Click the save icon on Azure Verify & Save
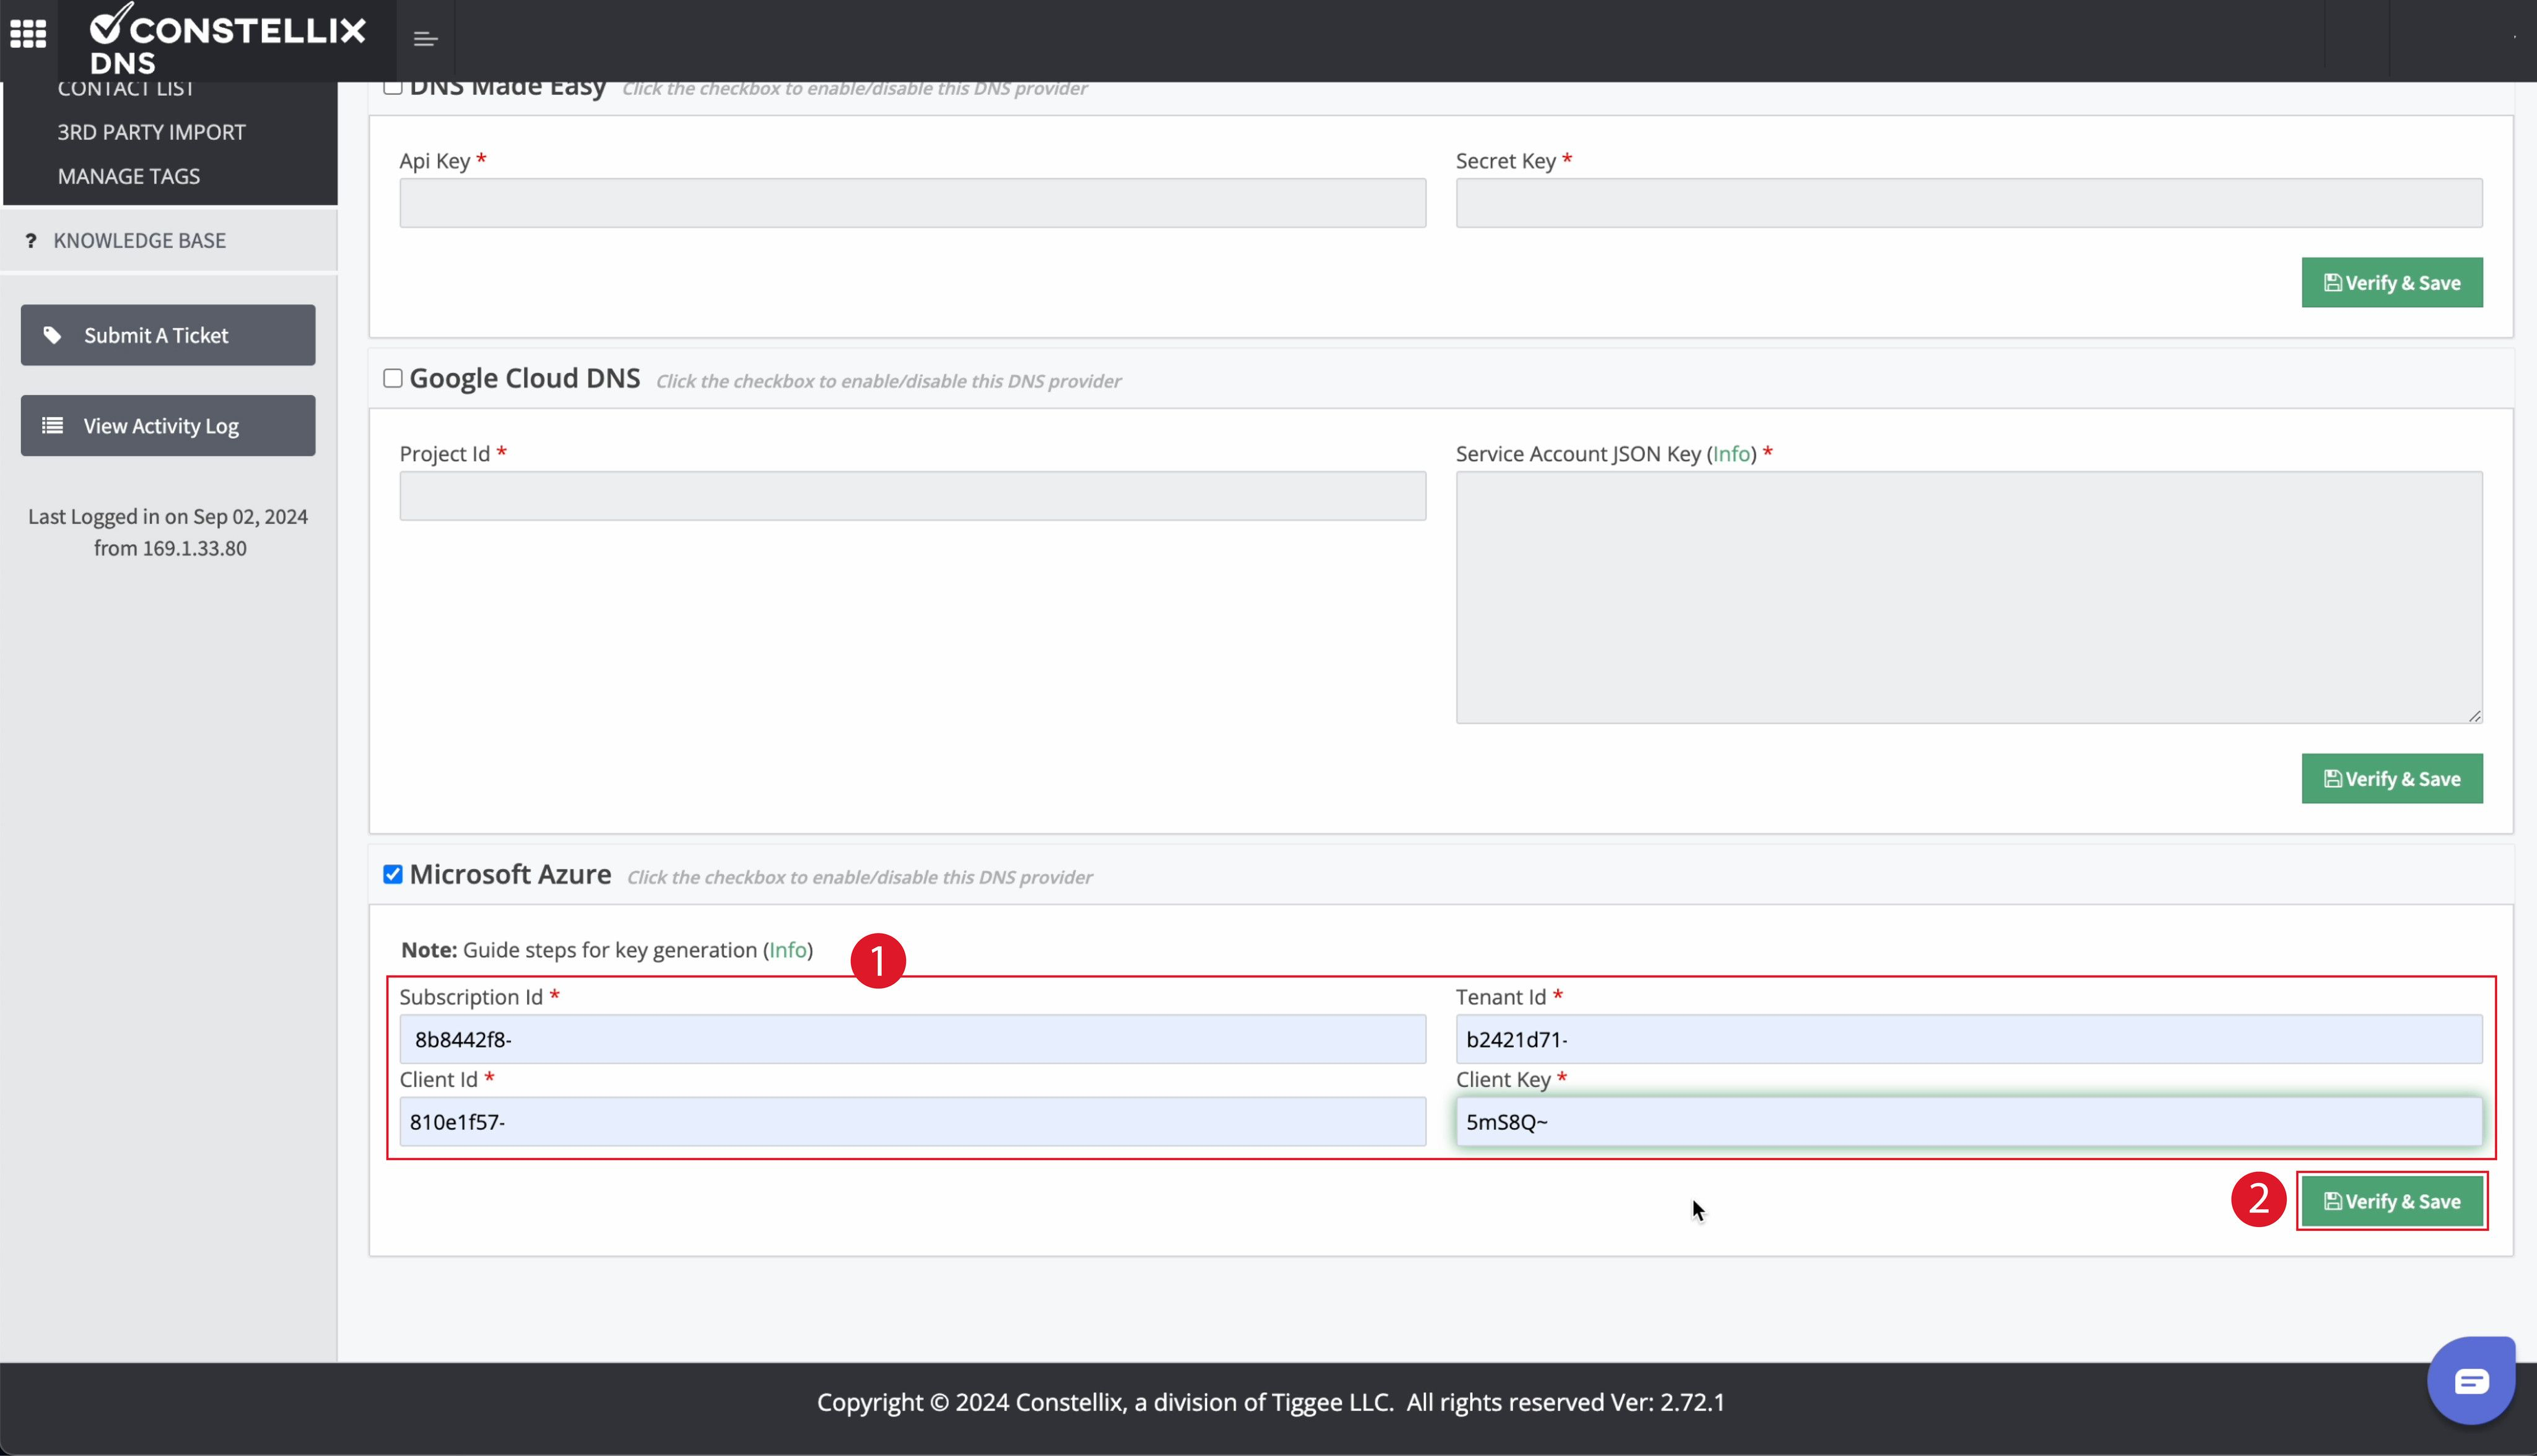This screenshot has height=1456, width=2537. pyautogui.click(x=2332, y=1201)
